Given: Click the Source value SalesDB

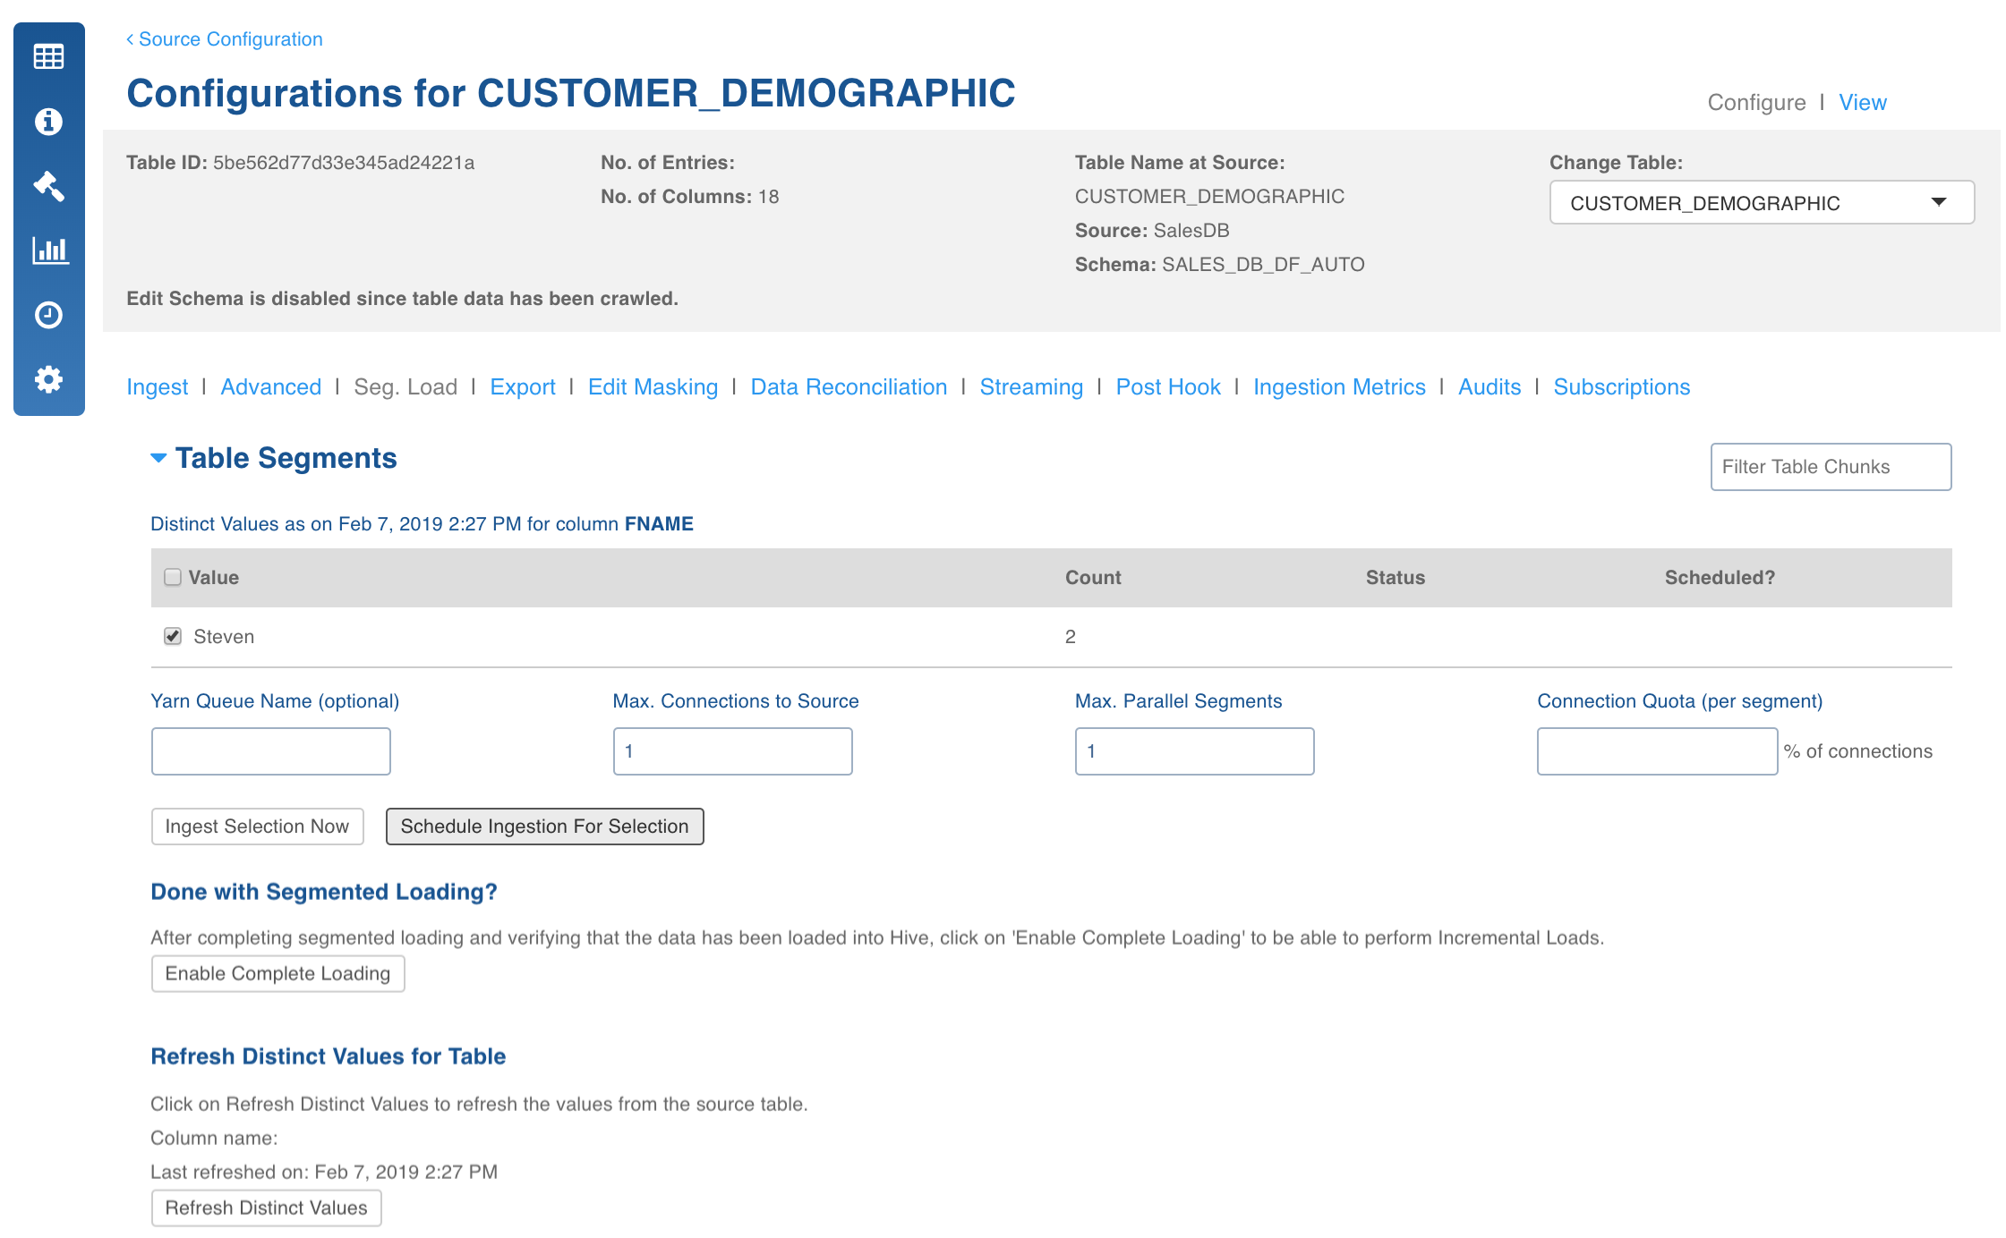Looking at the screenshot, I should (1191, 231).
